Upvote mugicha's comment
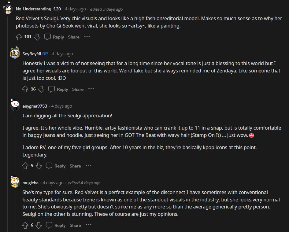289x232 pixels. pyautogui.click(x=25, y=225)
